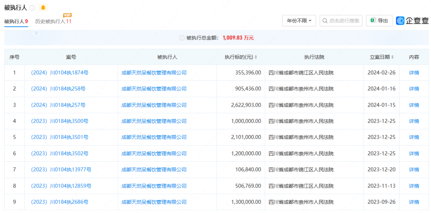The height and width of the screenshot is (213, 431).
Task: Click 成都天然呆餐饮管理有限公司 in row 1
Action: [154, 72]
